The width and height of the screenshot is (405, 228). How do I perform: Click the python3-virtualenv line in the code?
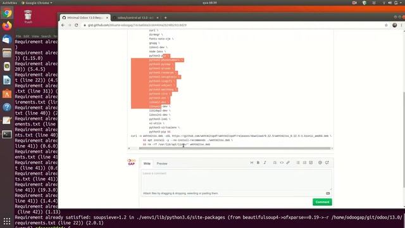[x=164, y=127]
